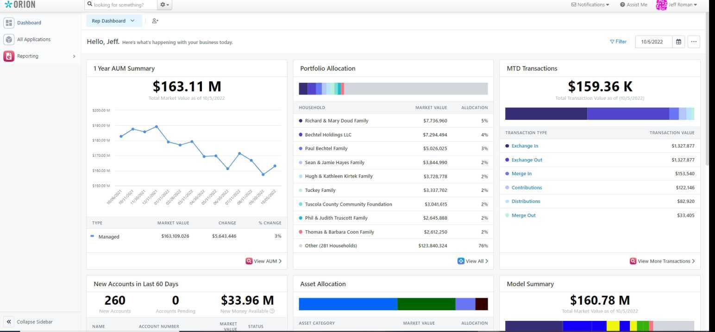Click the Dashboard sidebar icon
The height and width of the screenshot is (332, 715).
(x=9, y=23)
